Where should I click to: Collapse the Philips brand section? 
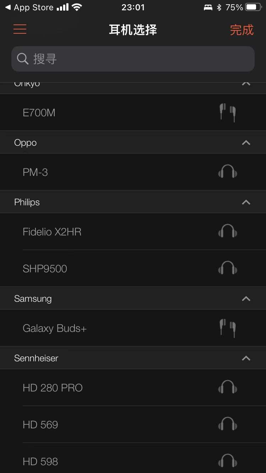click(x=246, y=202)
